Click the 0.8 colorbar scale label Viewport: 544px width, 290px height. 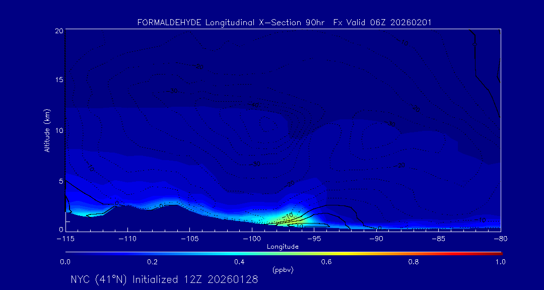coord(414,262)
